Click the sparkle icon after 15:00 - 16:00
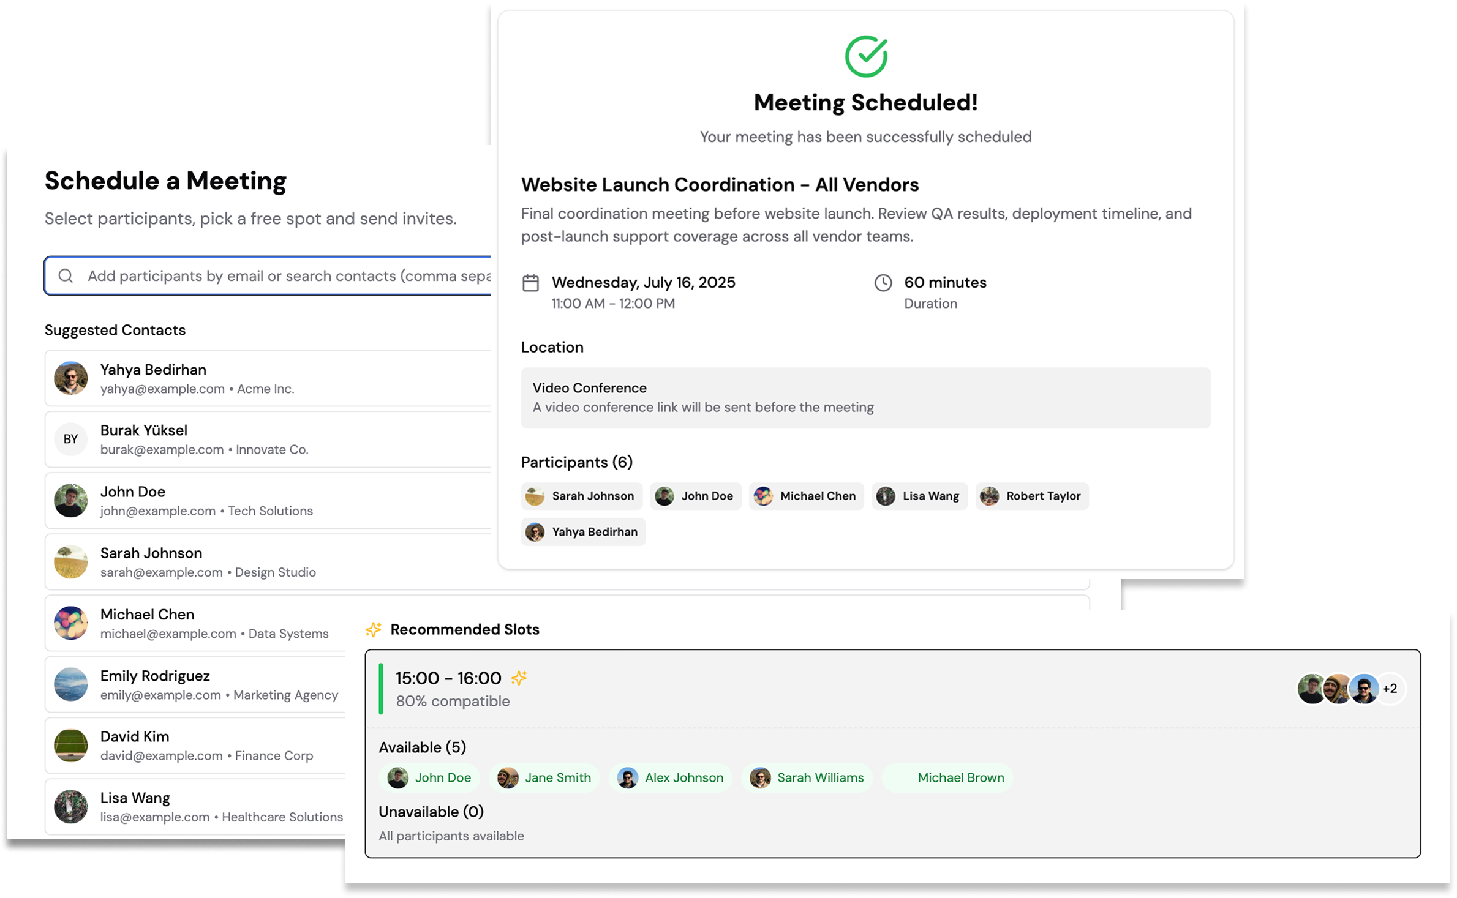The width and height of the screenshot is (1457, 898). [519, 678]
